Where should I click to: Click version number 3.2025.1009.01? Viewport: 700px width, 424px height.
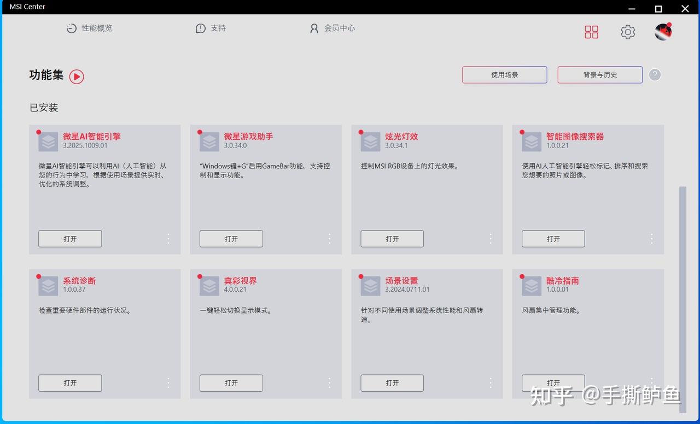(x=85, y=146)
